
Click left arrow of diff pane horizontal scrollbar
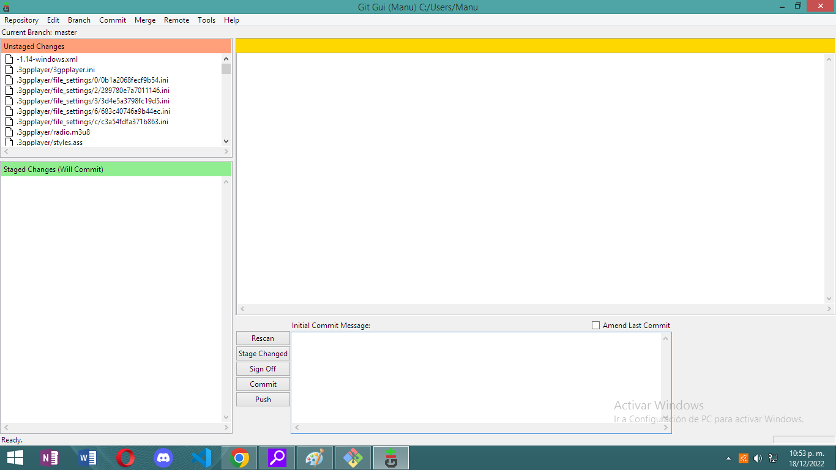[242, 310]
